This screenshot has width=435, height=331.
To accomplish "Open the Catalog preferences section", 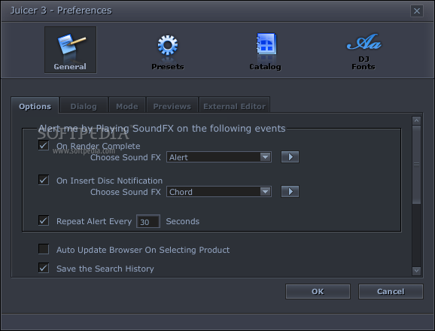I will click(x=265, y=52).
